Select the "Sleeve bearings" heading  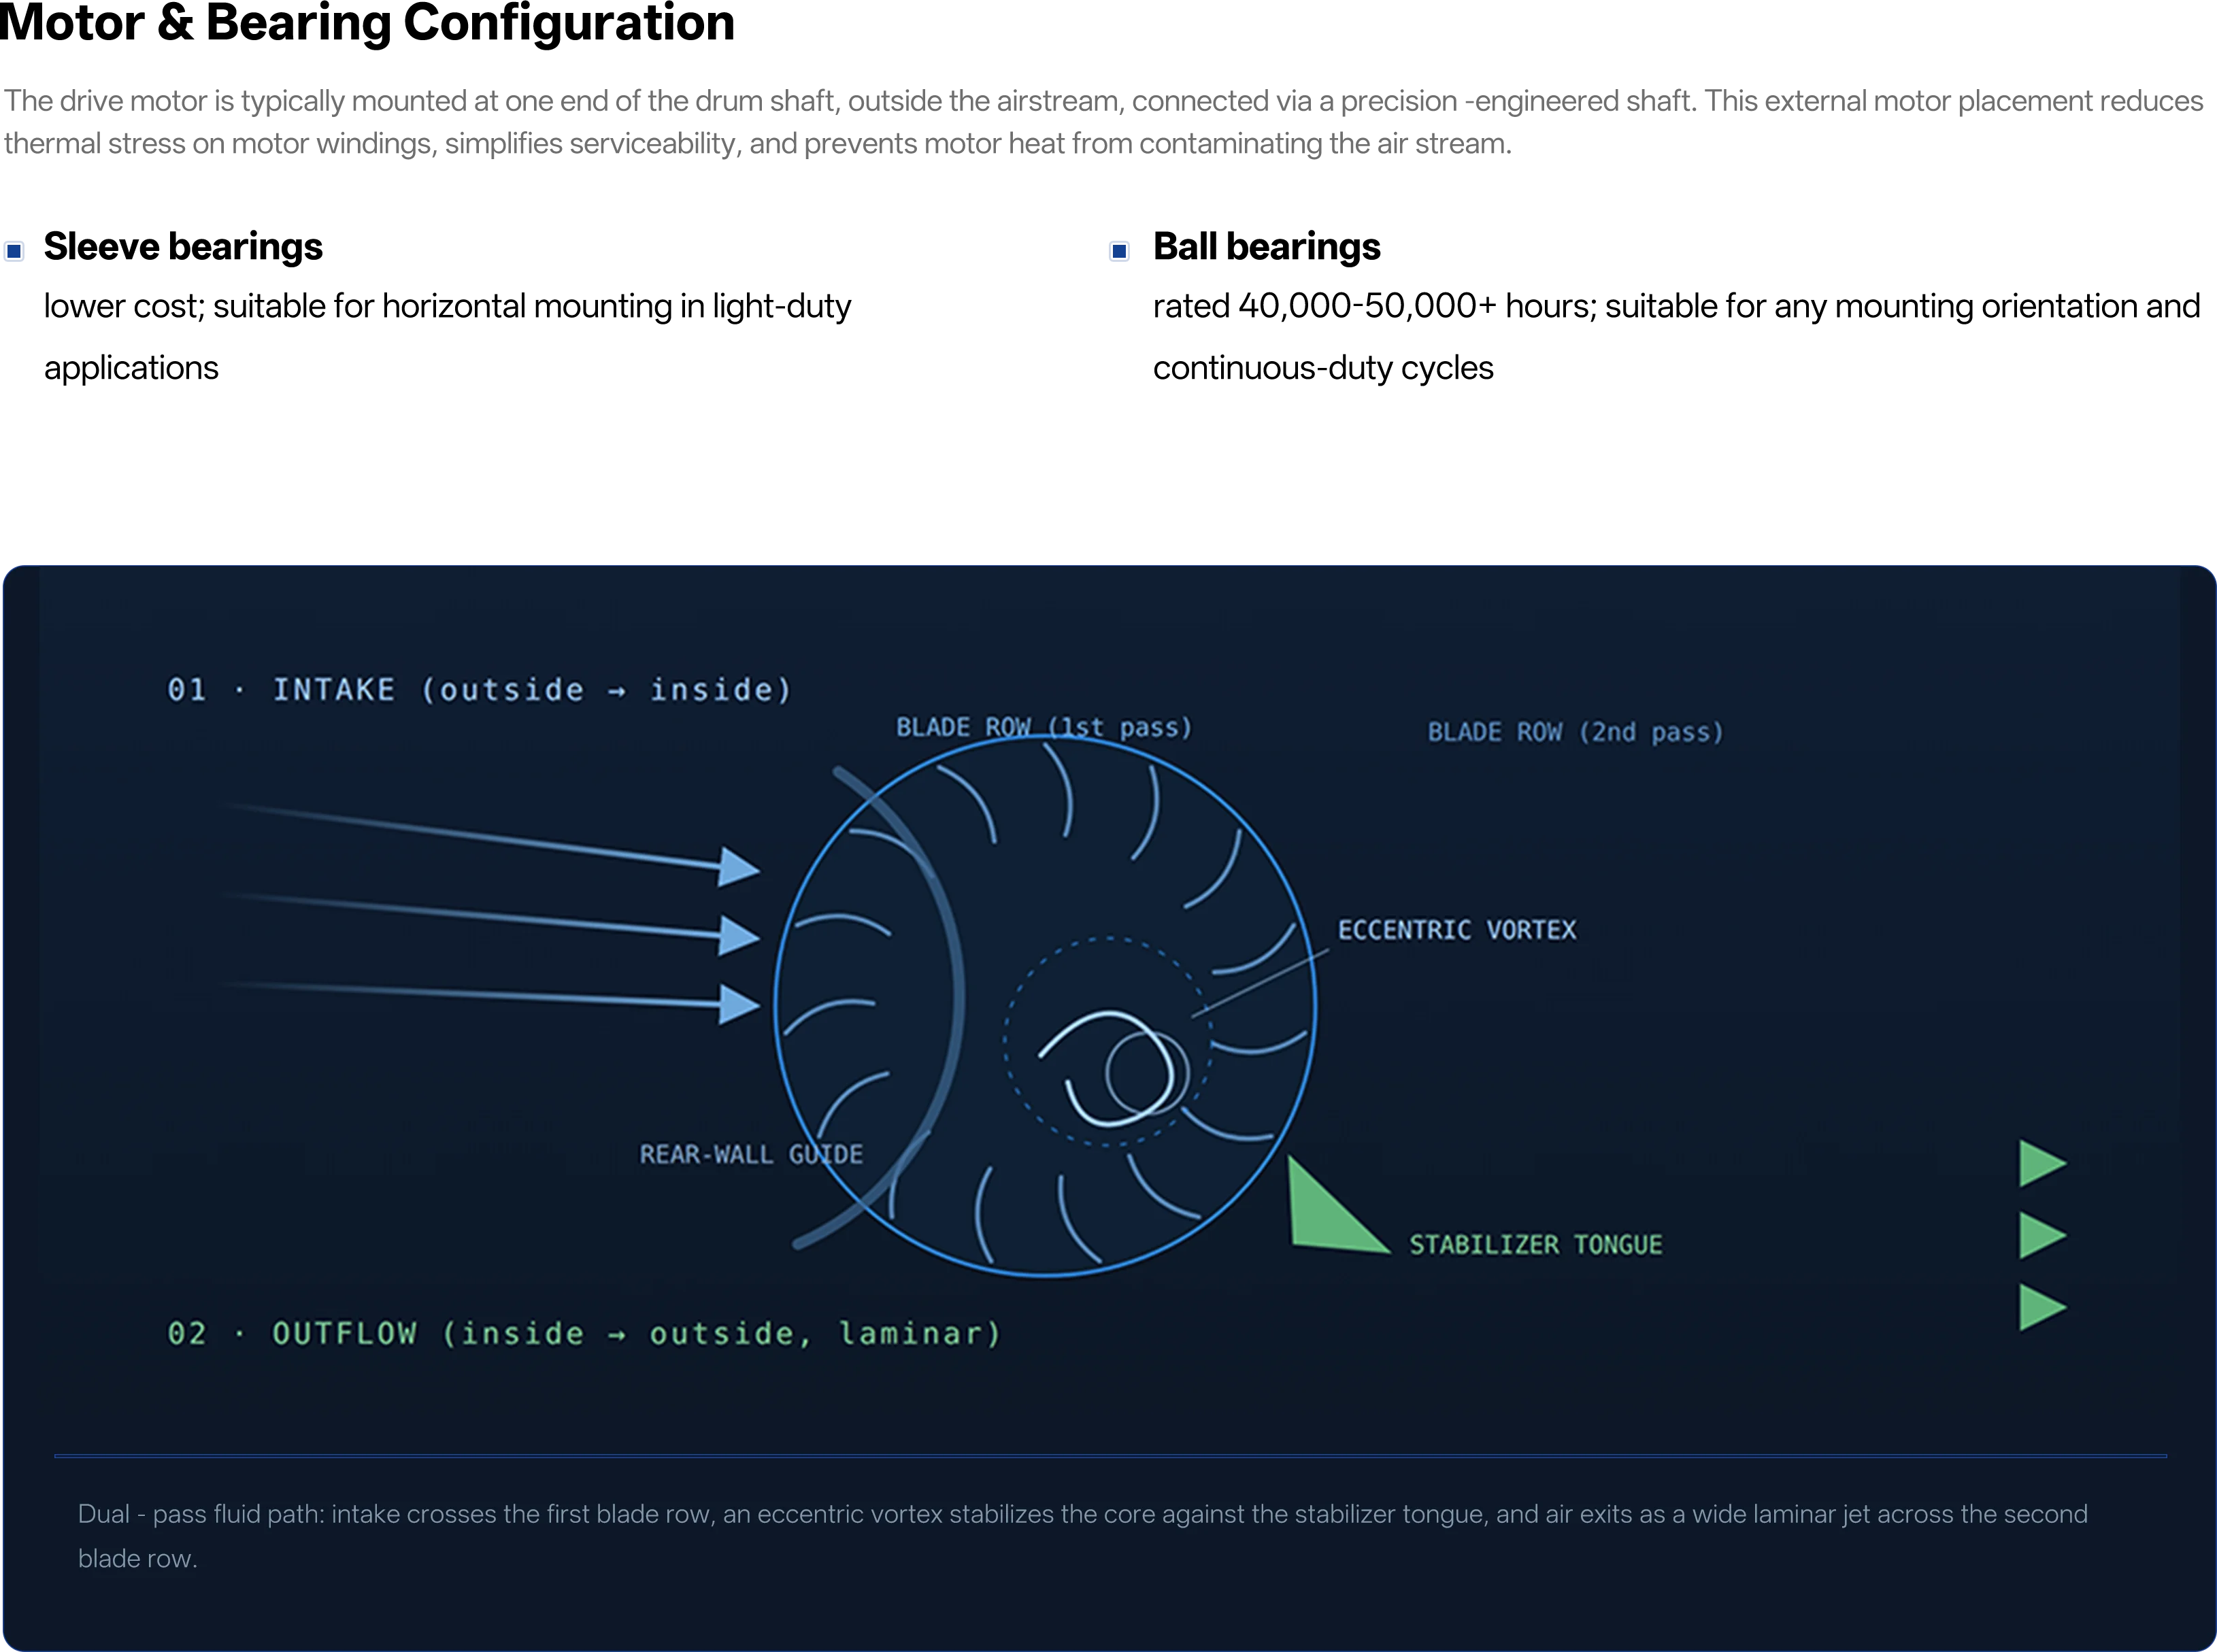tap(183, 247)
